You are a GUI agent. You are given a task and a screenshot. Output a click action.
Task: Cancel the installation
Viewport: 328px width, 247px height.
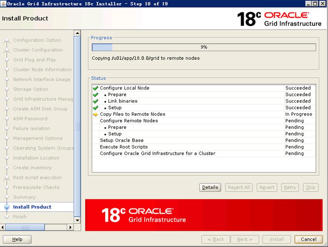308,239
